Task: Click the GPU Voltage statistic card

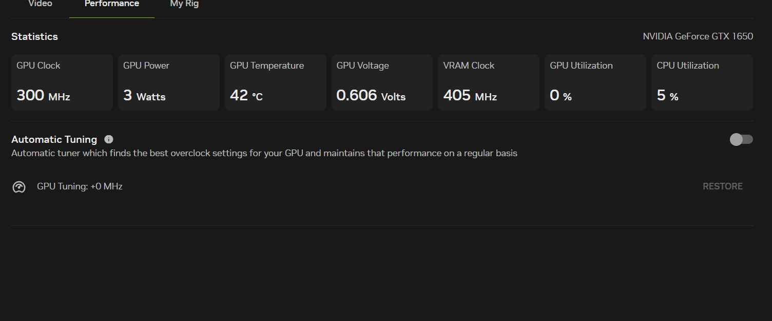Action: pyautogui.click(x=382, y=82)
